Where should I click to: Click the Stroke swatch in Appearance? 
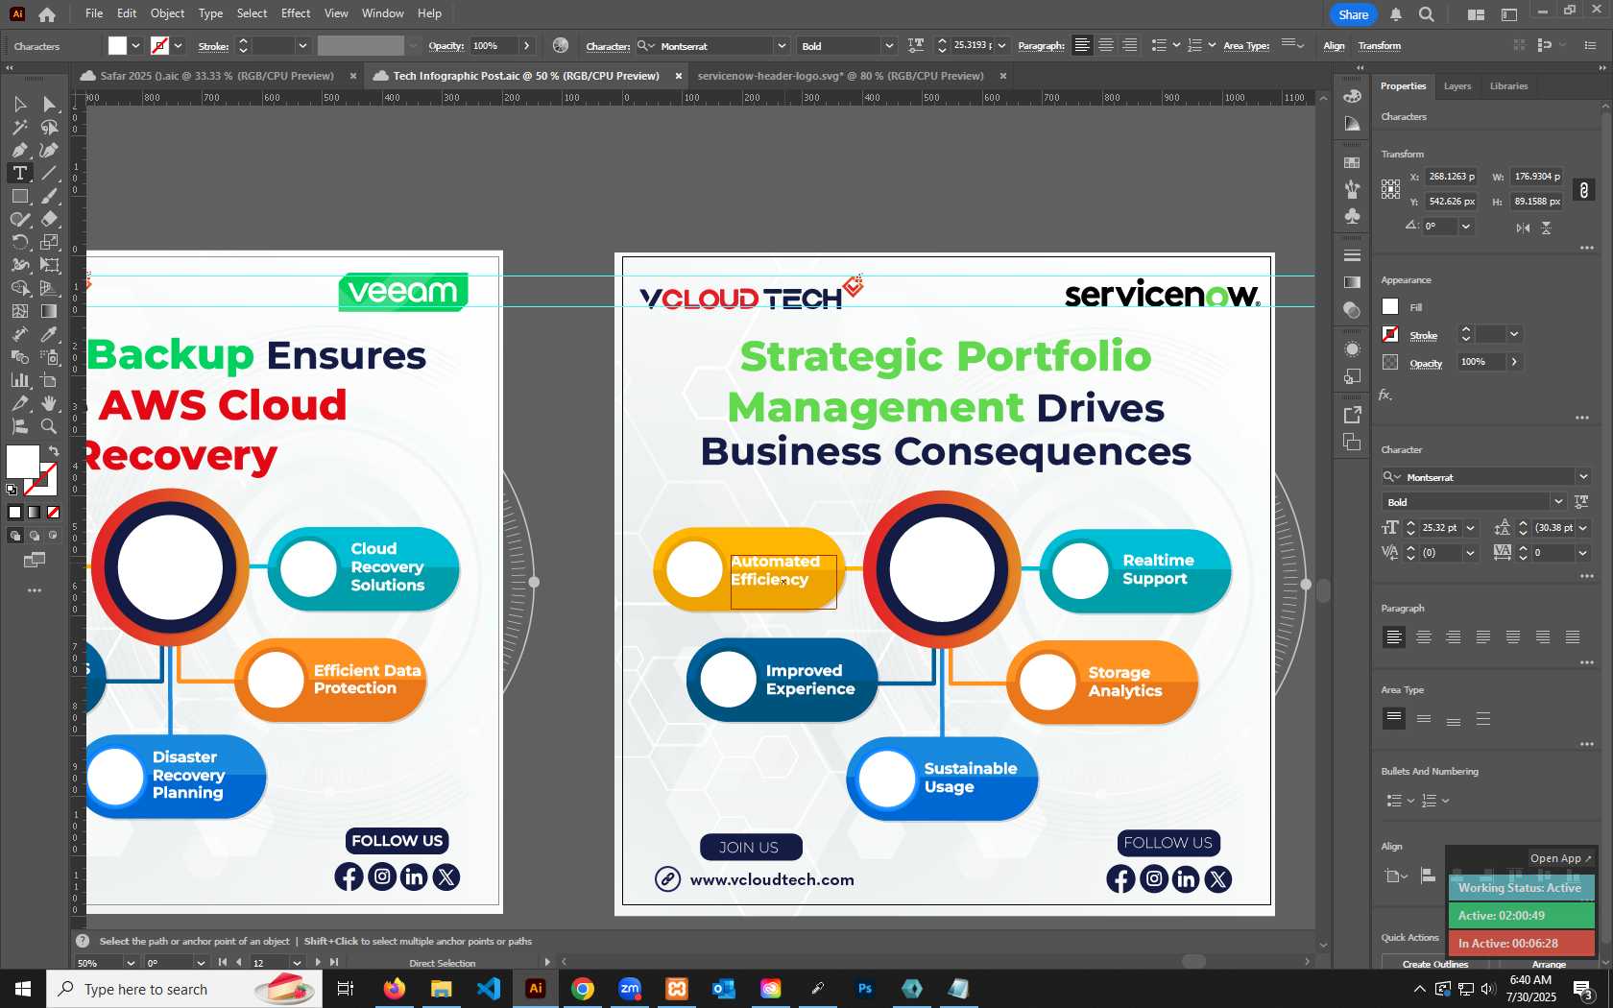1390,334
